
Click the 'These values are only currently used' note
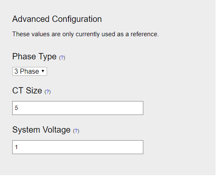85,34
